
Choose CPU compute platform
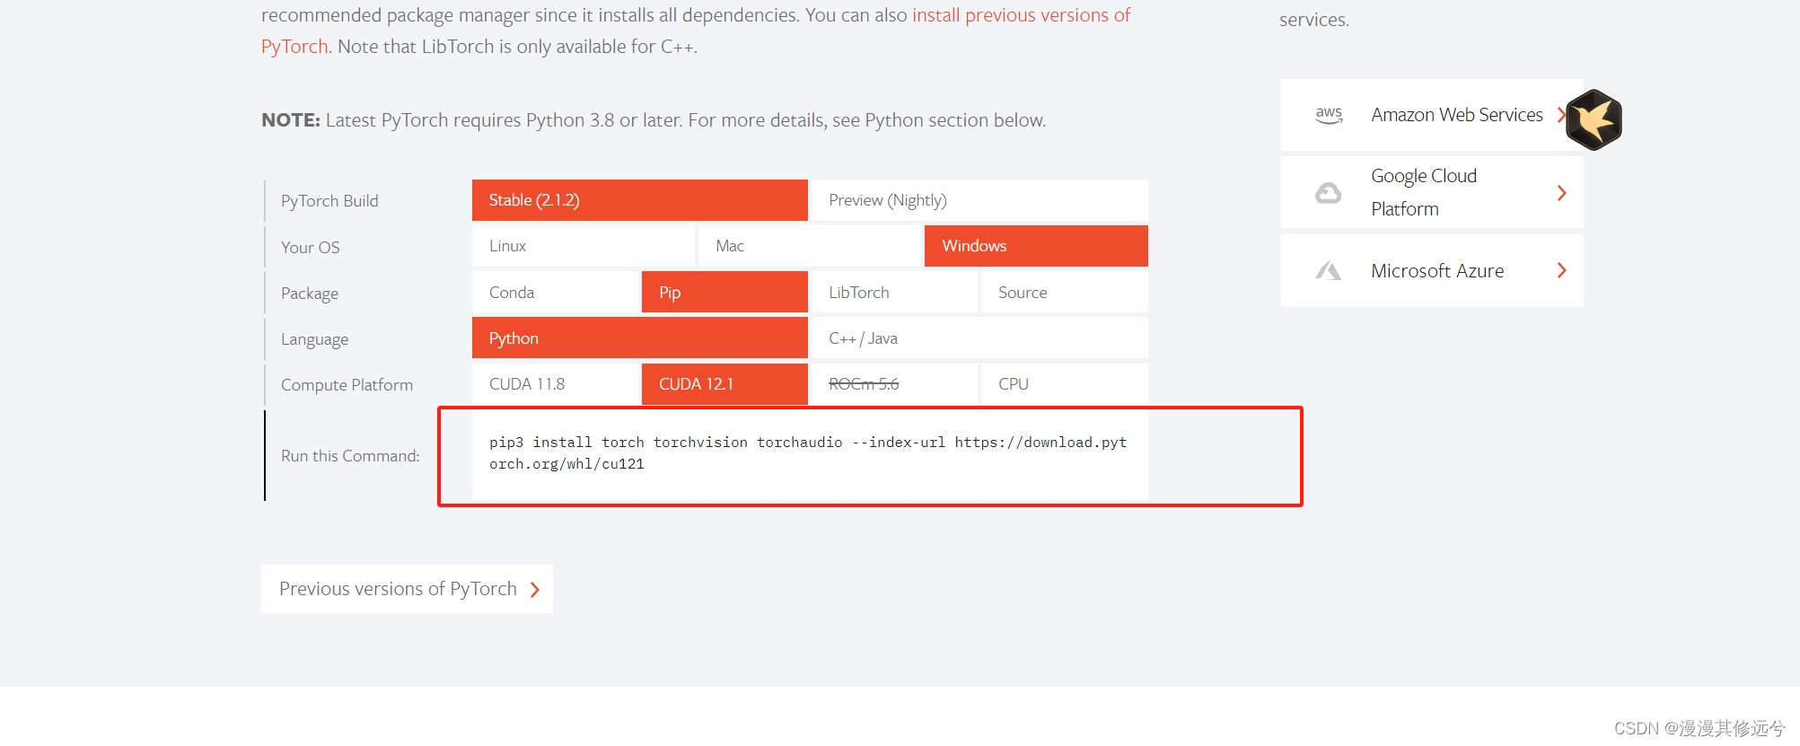pyautogui.click(x=1064, y=384)
